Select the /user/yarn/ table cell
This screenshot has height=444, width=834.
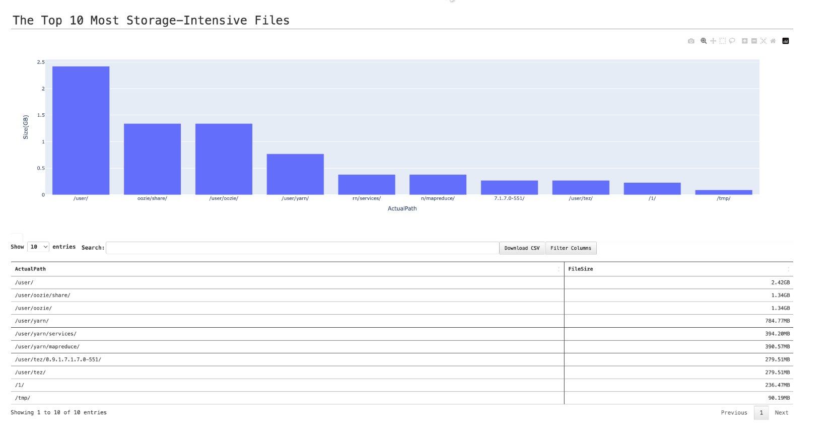coord(287,321)
